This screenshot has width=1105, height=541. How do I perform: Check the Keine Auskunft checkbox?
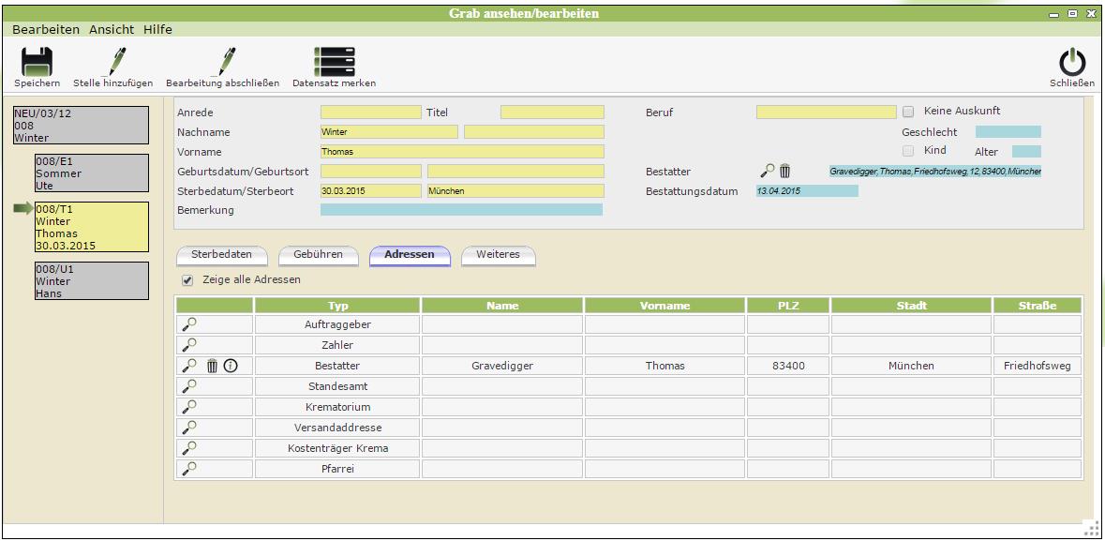907,112
